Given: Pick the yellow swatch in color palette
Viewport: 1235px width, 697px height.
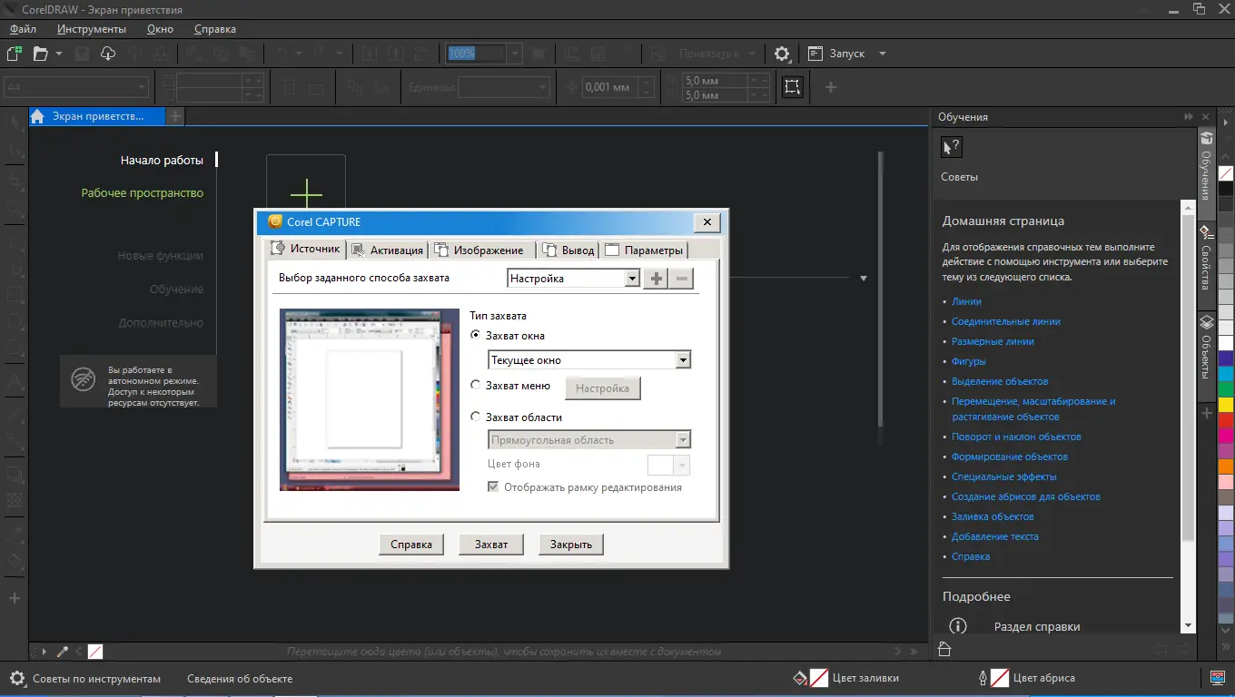Looking at the screenshot, I should point(1225,404).
